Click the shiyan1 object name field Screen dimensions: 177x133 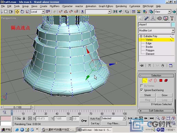[x=154, y=25]
